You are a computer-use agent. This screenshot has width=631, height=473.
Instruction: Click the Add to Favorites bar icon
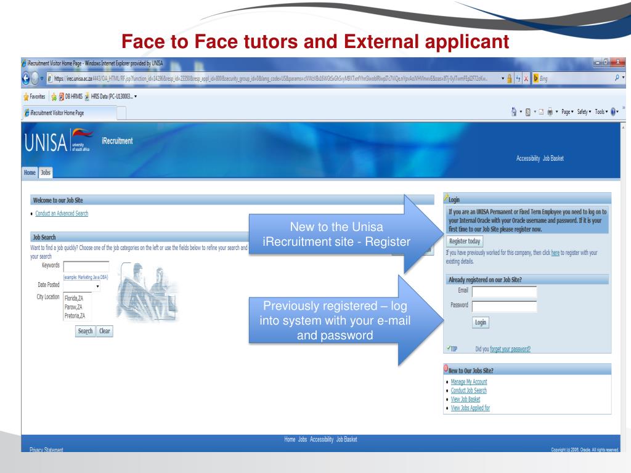(x=54, y=97)
